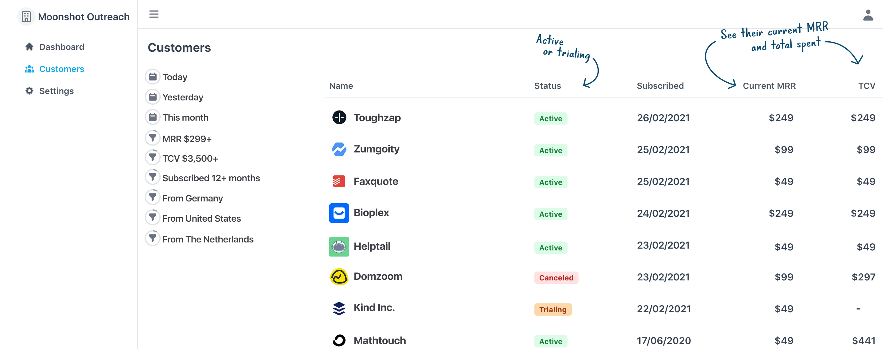Click the Moonshot Outreach building logo
The width and height of the screenshot is (883, 349).
pyautogui.click(x=26, y=17)
